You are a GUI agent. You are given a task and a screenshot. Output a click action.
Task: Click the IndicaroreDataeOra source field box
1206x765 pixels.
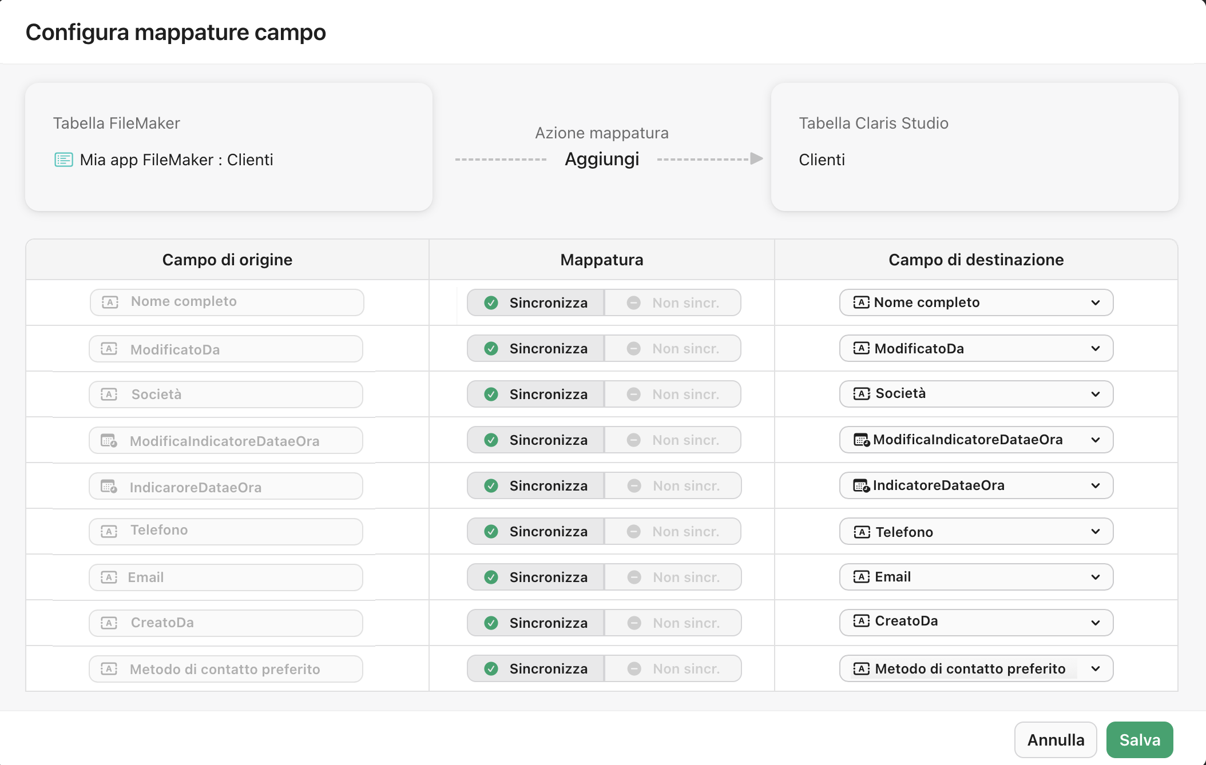point(226,486)
